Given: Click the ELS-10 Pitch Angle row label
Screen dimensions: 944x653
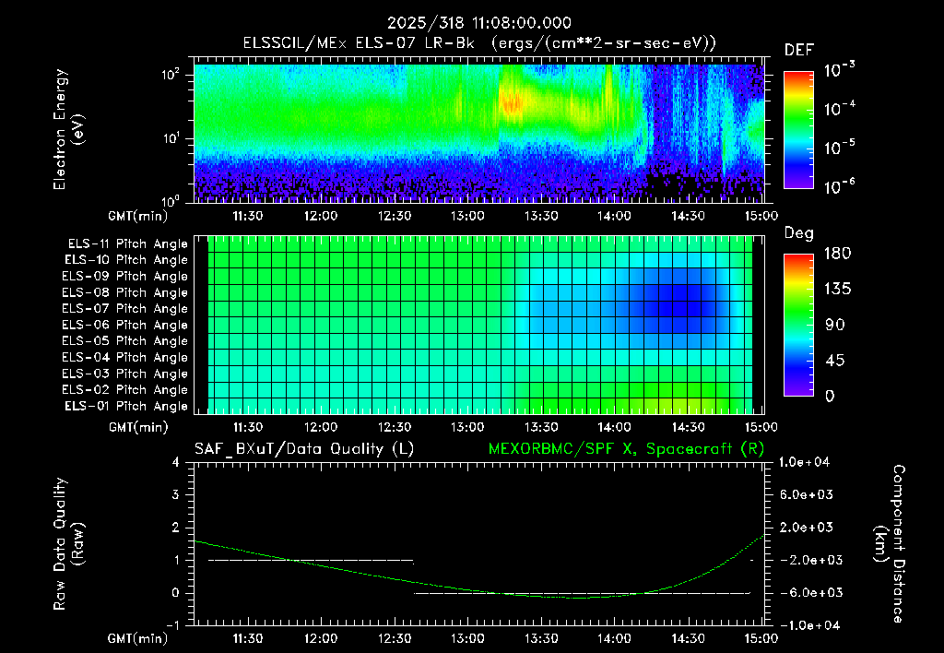Looking at the screenshot, I should (x=126, y=260).
